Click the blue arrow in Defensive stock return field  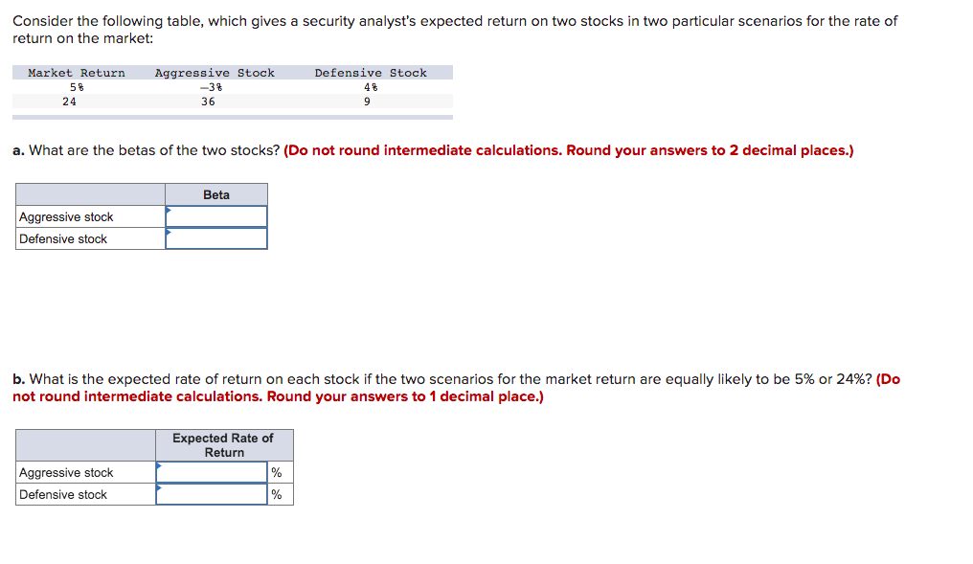coord(160,488)
